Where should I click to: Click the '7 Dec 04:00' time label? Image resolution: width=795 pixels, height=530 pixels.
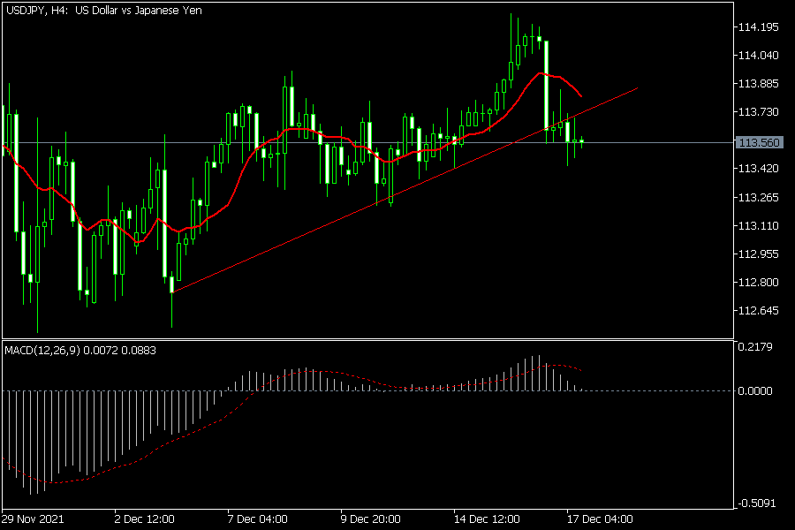click(258, 519)
